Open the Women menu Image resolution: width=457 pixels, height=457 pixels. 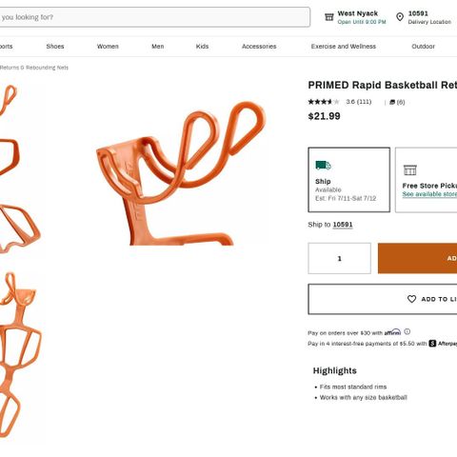[108, 47]
